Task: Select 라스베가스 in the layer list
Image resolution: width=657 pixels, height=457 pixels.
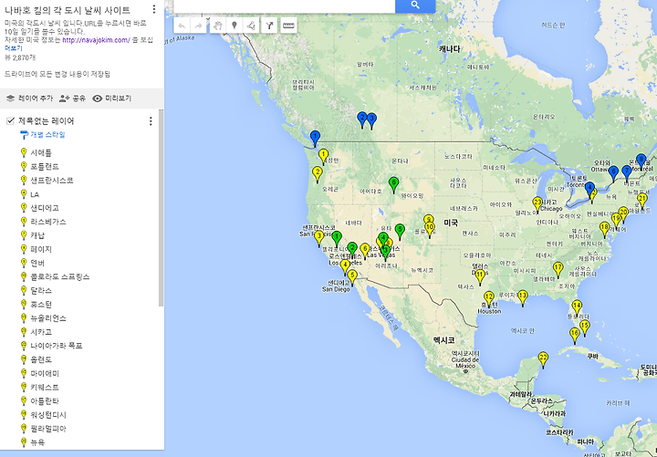Action: (x=48, y=222)
